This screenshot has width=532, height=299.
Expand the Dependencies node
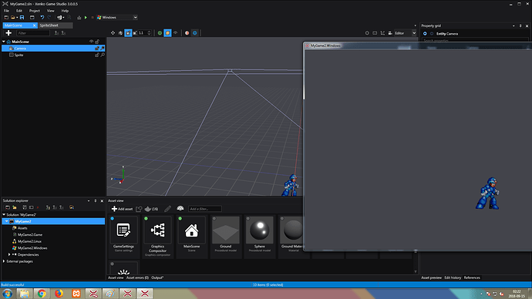(9, 254)
